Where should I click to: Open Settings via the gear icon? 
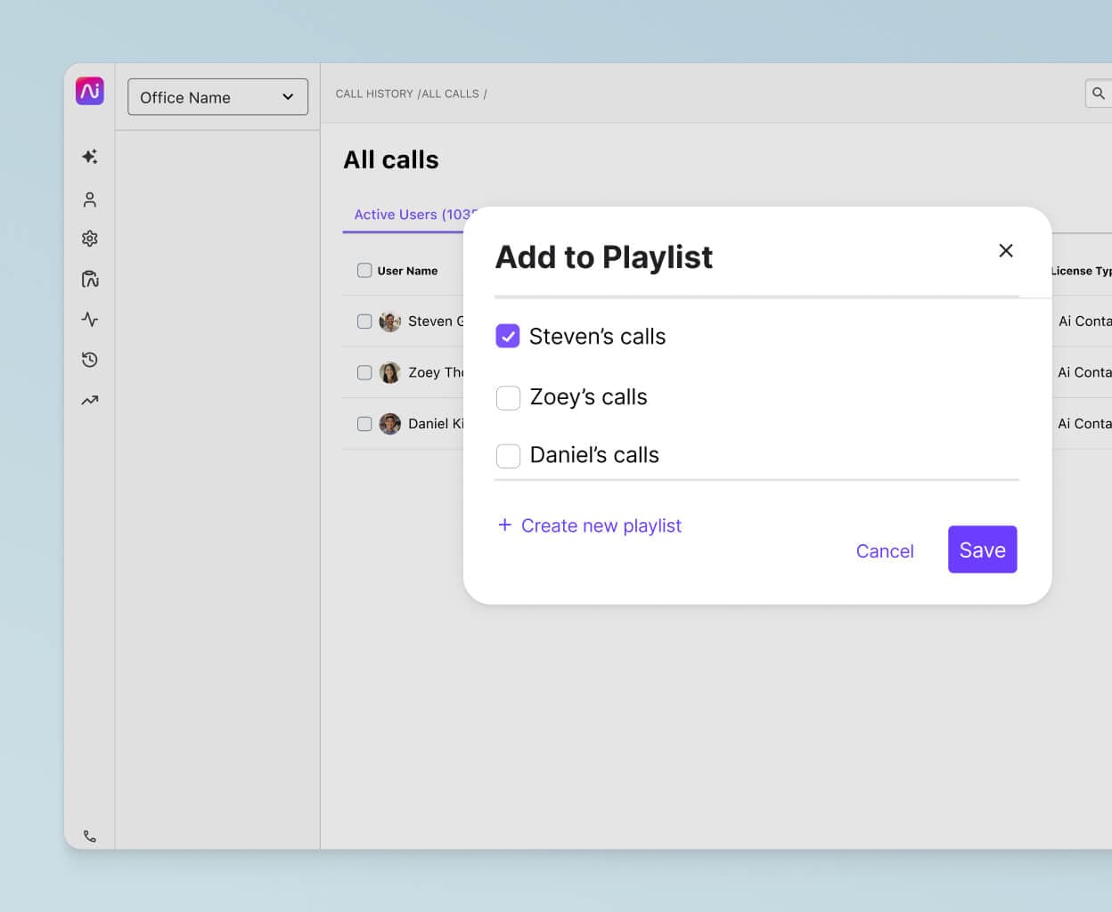(89, 239)
